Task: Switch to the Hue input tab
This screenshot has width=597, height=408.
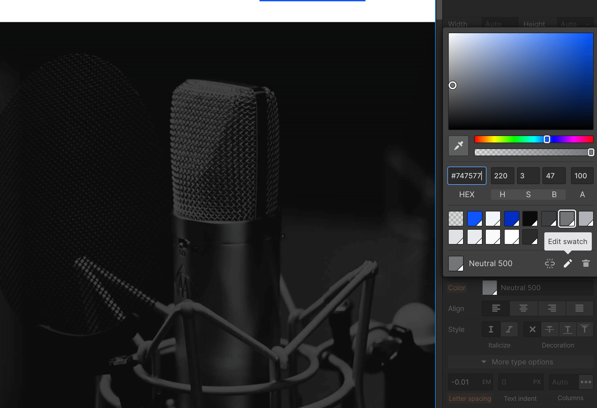Action: (x=502, y=195)
